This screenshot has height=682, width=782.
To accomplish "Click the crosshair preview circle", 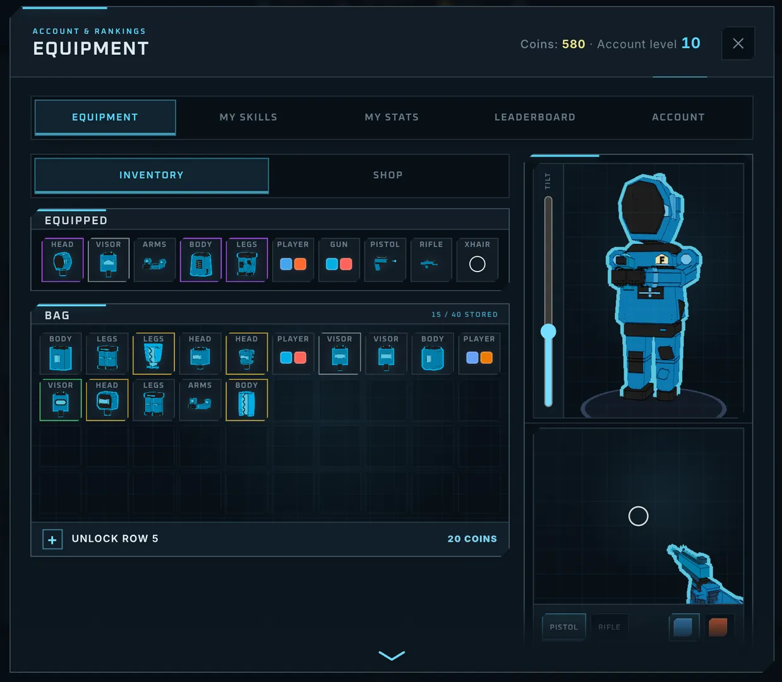I will (x=639, y=516).
